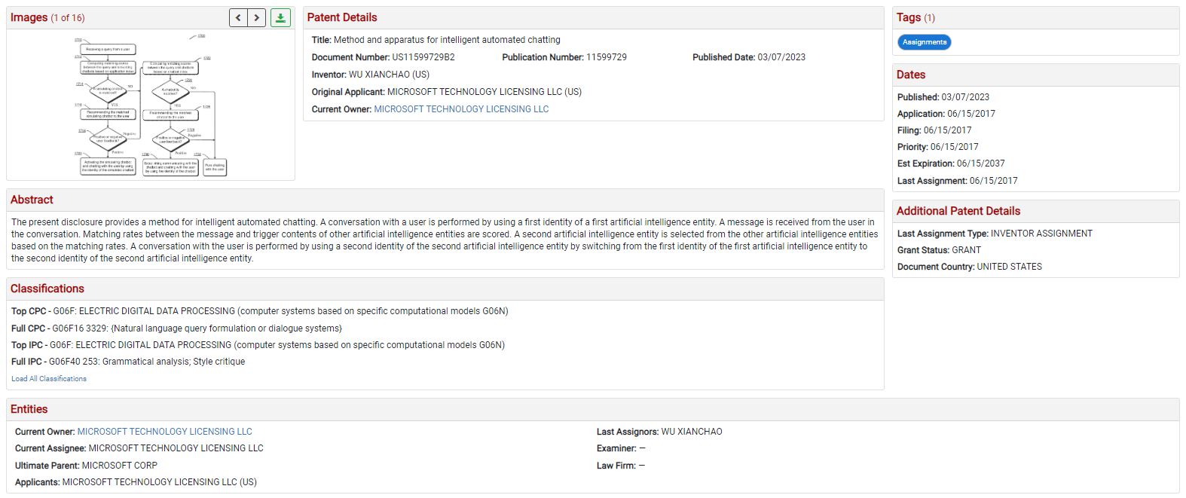Click the Full CPC classification line

177,328
